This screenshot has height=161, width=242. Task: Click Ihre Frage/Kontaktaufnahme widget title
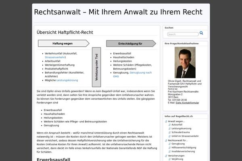click(181, 43)
